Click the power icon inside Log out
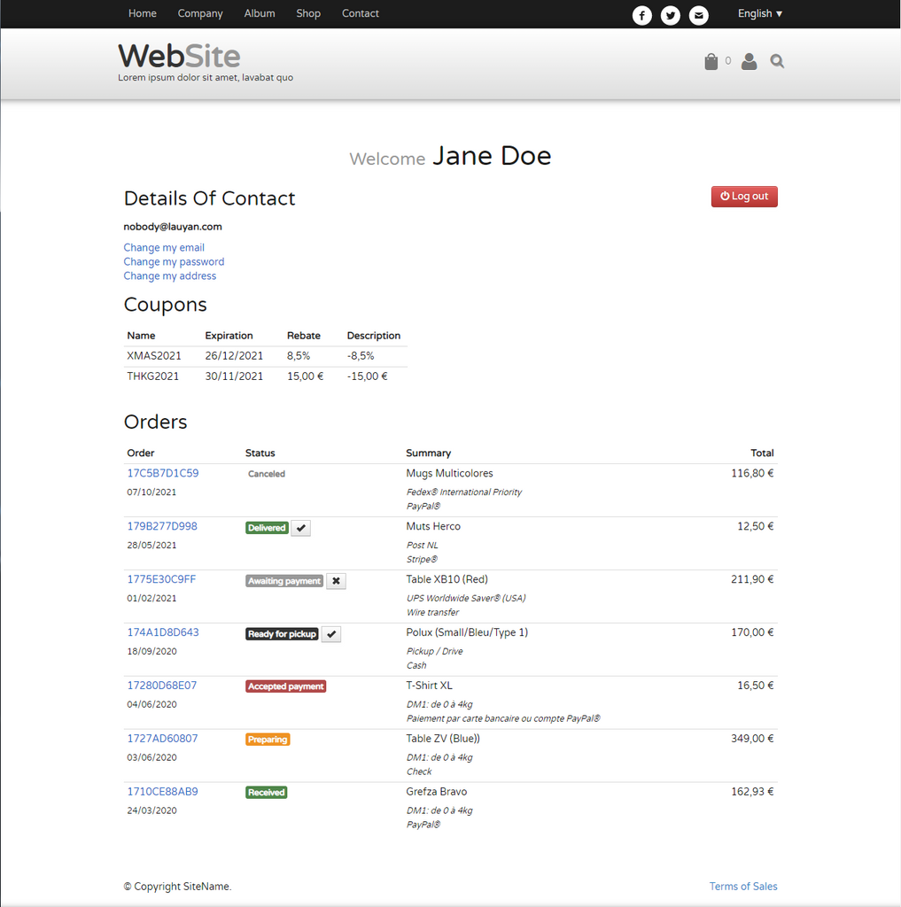The image size is (901, 907). click(x=724, y=197)
